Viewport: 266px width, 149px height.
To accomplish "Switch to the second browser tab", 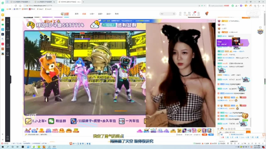I will (44, 2).
